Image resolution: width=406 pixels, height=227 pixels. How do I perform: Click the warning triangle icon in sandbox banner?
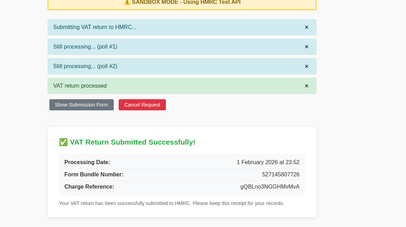[x=127, y=2]
